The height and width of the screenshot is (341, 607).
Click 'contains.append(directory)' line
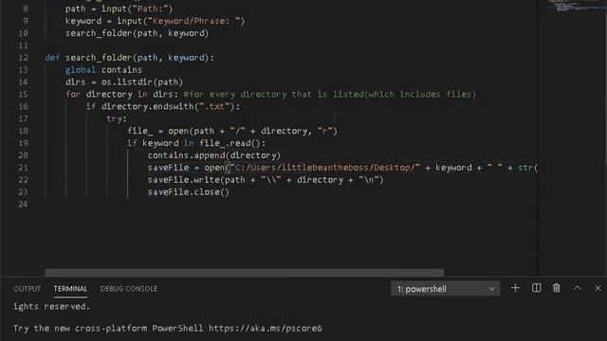coord(214,155)
